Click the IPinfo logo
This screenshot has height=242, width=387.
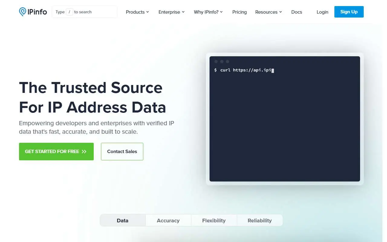click(33, 12)
